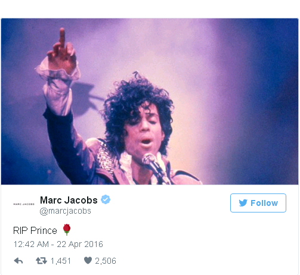View the 1,451 retweets count
This screenshot has width=300, height=275.
(61, 261)
